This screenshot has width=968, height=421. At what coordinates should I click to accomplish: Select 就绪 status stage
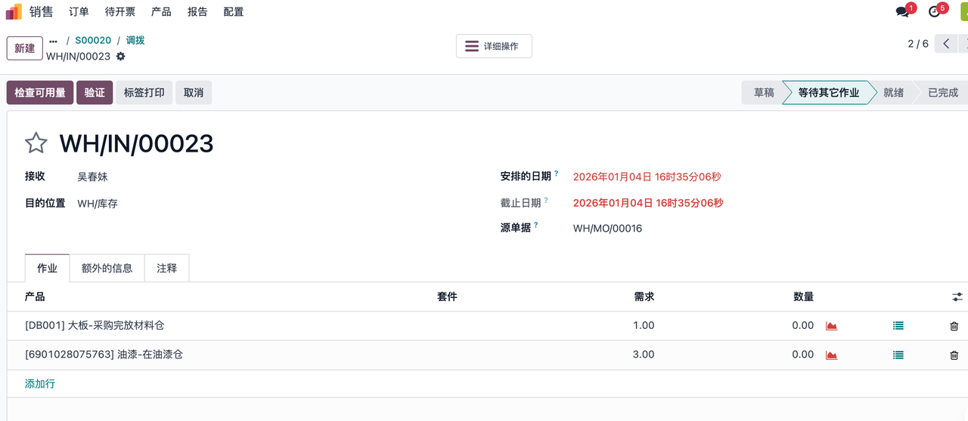[893, 93]
